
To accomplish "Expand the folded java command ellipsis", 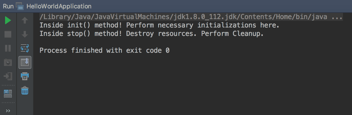I will [337, 17].
